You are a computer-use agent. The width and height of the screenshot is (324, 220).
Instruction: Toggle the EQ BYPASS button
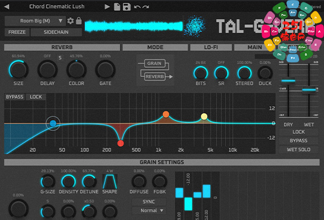[x=15, y=97]
